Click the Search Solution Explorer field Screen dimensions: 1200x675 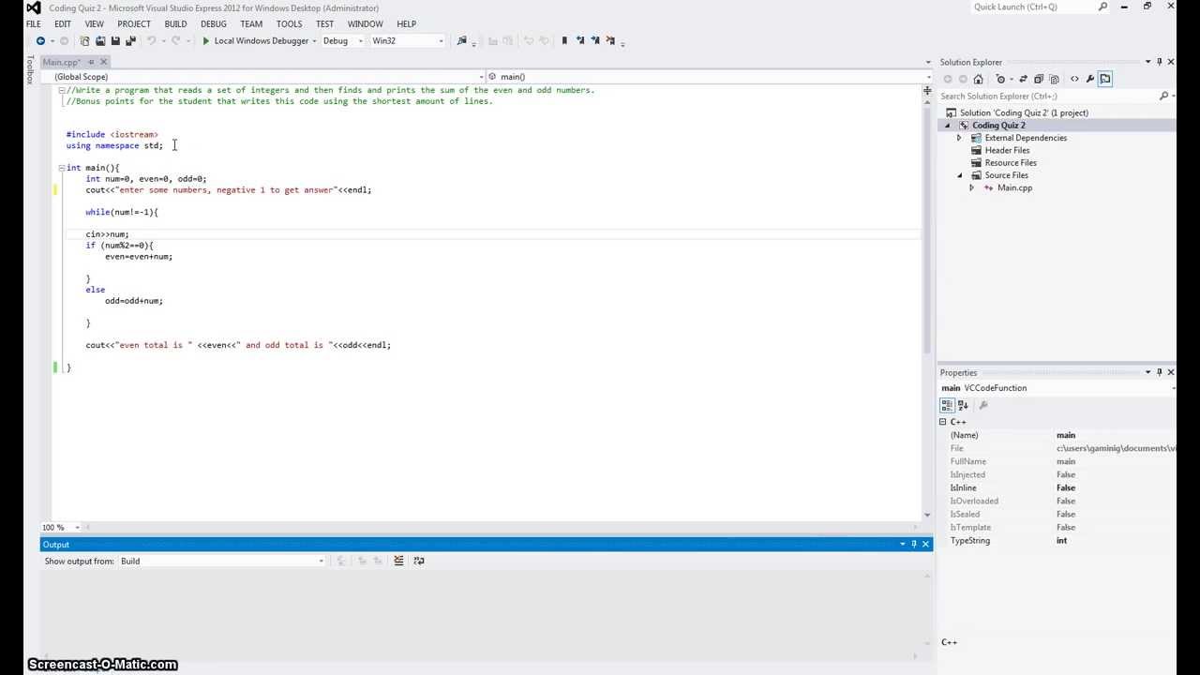[x=1047, y=96]
